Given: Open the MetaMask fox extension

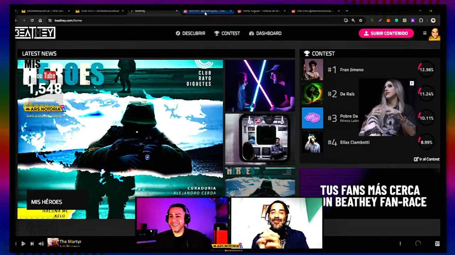Looking at the screenshot, I should coord(389,21).
